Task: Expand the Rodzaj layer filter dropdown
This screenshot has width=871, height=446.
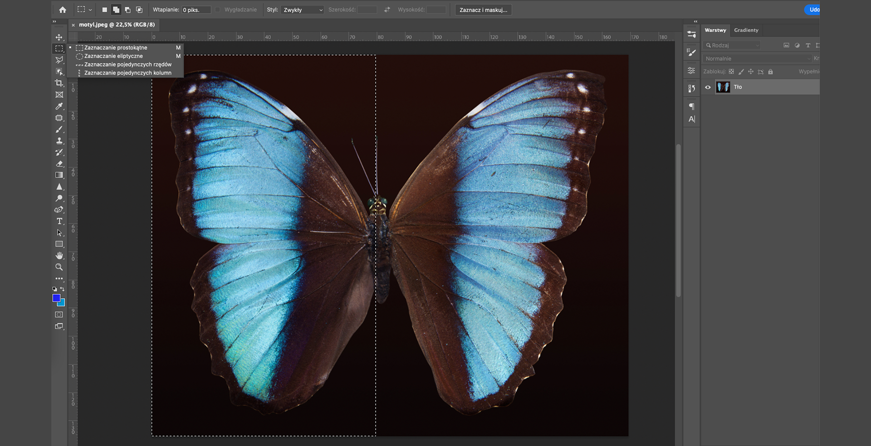Action: click(x=732, y=45)
